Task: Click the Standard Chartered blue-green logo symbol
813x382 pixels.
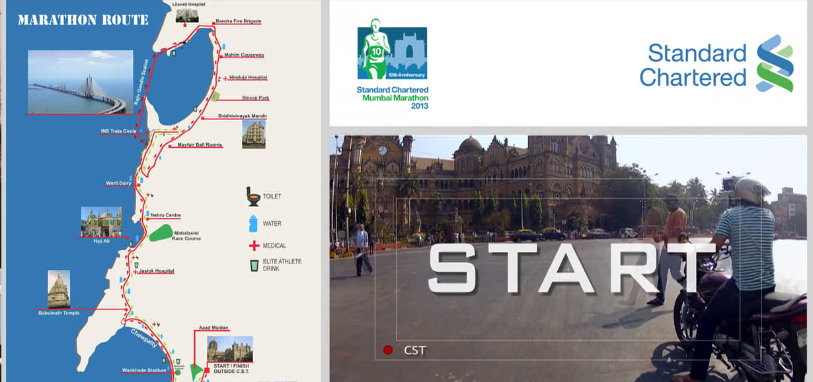Action: (x=774, y=64)
